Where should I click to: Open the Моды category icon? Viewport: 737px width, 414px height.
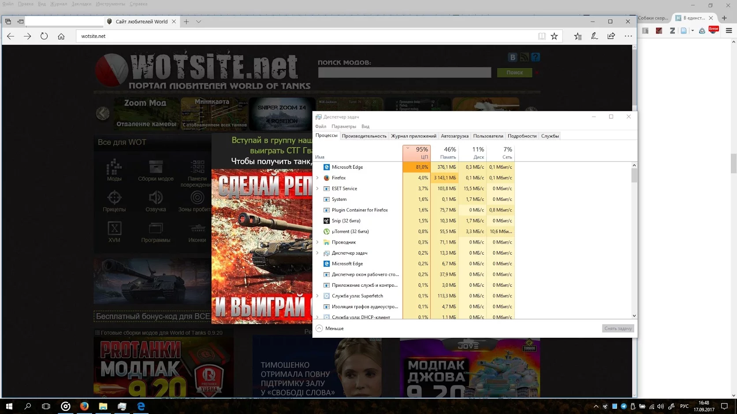tap(114, 170)
